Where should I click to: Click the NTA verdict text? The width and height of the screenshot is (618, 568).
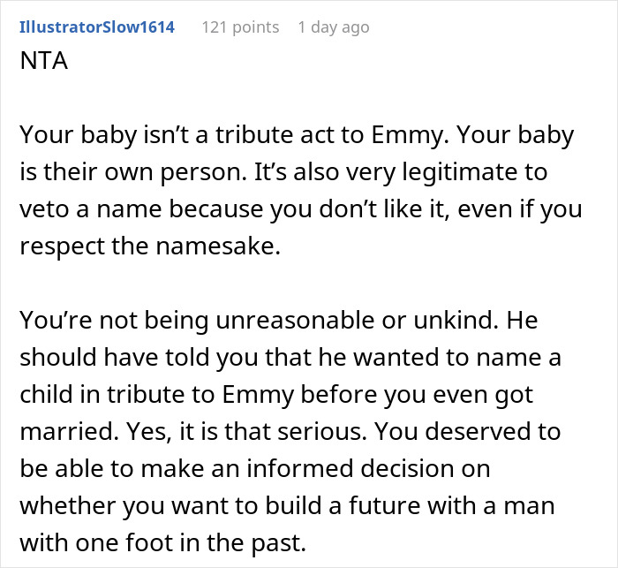[x=42, y=65]
